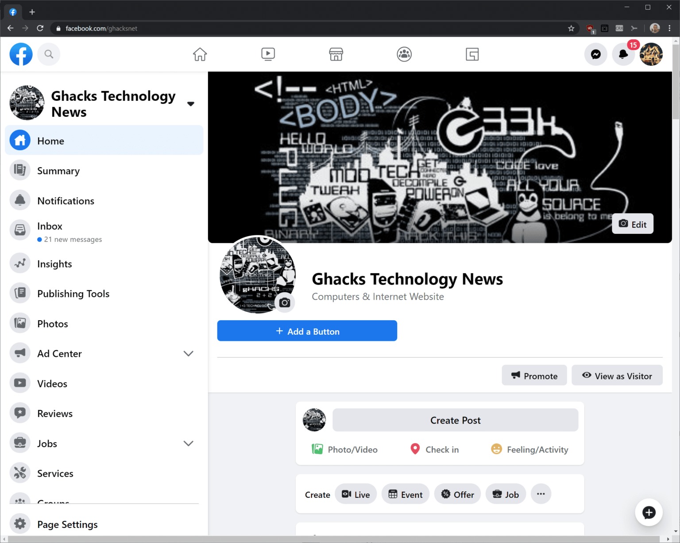
Task: Open Facebook Watch videos
Action: (268, 54)
